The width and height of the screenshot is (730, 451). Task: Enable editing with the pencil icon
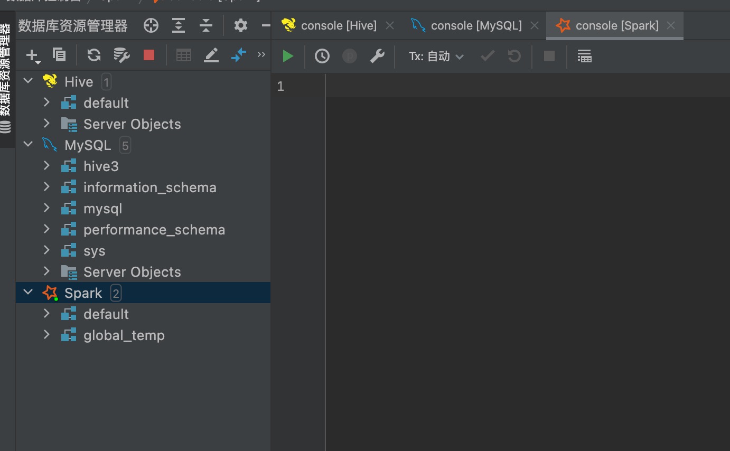point(211,54)
